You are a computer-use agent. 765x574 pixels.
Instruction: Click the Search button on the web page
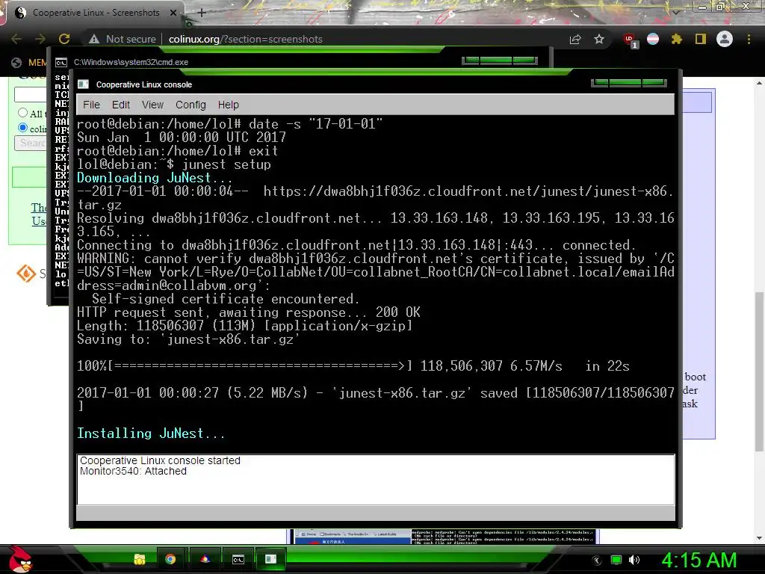coord(31,143)
